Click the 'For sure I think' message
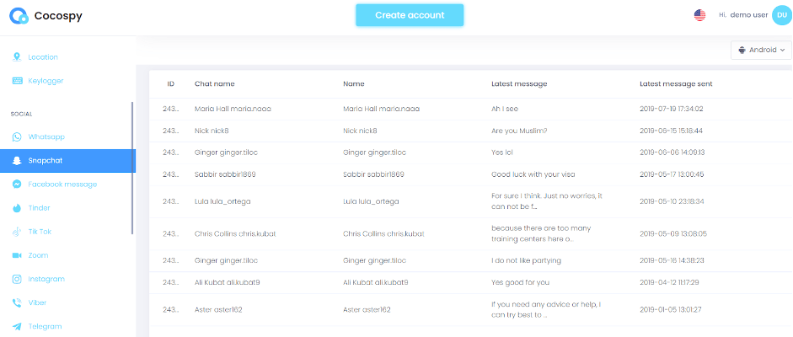 pos(547,201)
